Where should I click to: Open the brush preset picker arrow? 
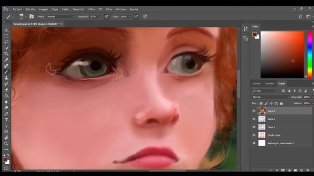[26, 17]
